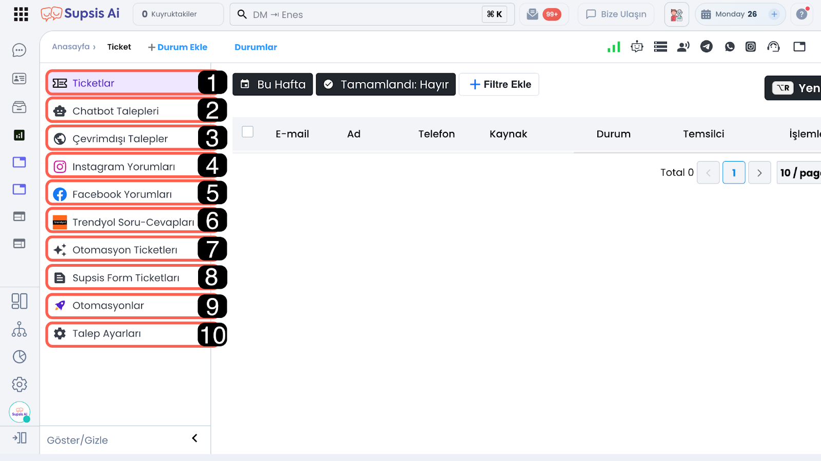
Task: Open the 10 / page size dropdown
Action: 799,173
